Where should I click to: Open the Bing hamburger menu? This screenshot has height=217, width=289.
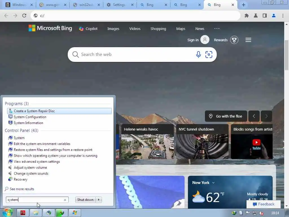[x=248, y=40]
